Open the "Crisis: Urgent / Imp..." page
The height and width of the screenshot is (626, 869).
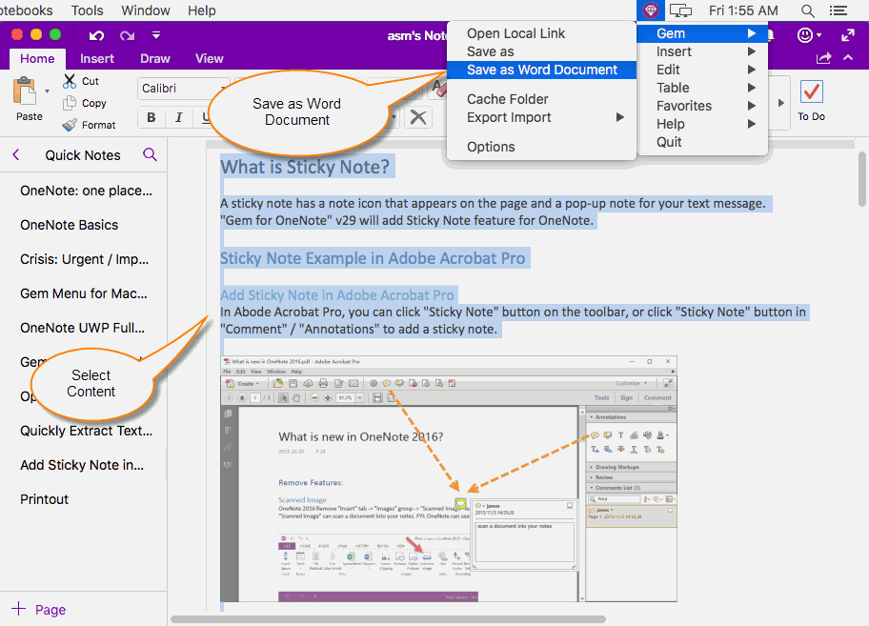(x=83, y=259)
